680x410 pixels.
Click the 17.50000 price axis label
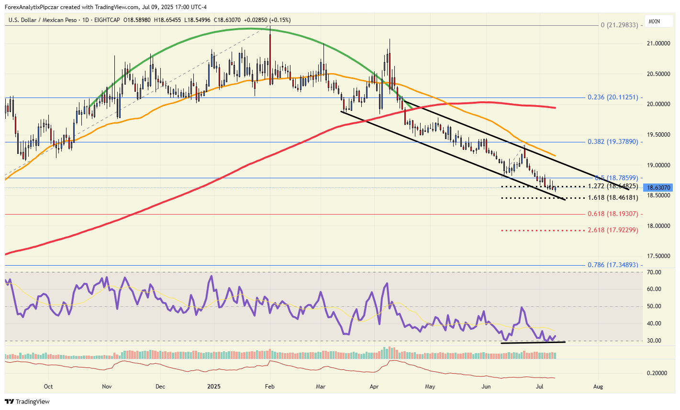tap(658, 256)
